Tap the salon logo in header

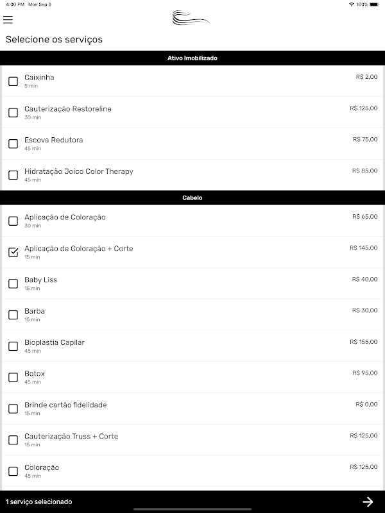(x=191, y=19)
